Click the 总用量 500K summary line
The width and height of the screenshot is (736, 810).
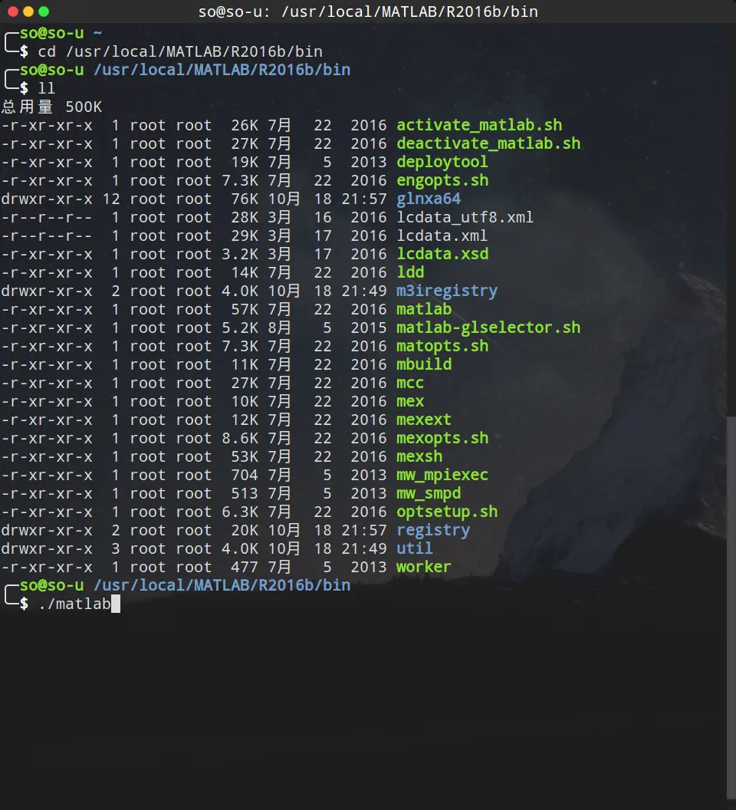51,107
